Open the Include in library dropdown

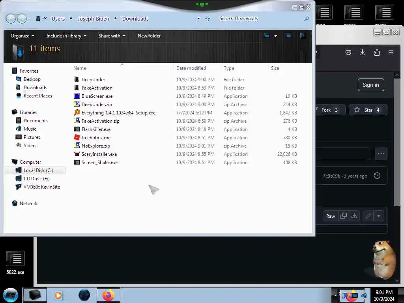click(x=66, y=36)
